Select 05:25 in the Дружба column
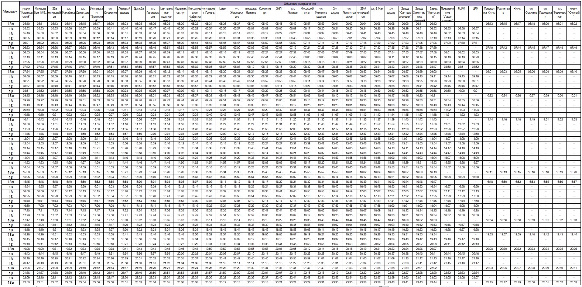 pyautogui.click(x=138, y=24)
